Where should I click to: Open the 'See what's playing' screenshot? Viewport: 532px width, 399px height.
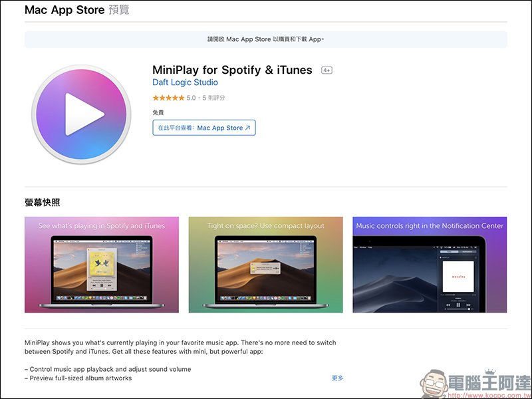click(102, 265)
